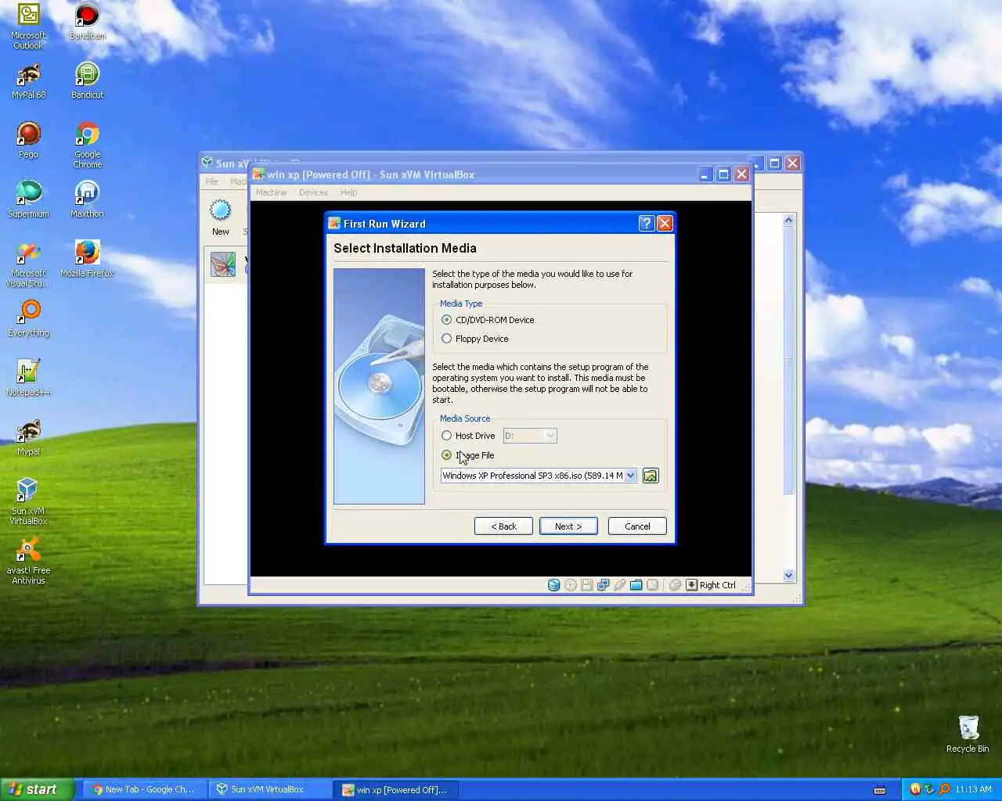This screenshot has height=801, width=1002.
Task: Click the Right Ctrl host key label
Action: (x=717, y=585)
